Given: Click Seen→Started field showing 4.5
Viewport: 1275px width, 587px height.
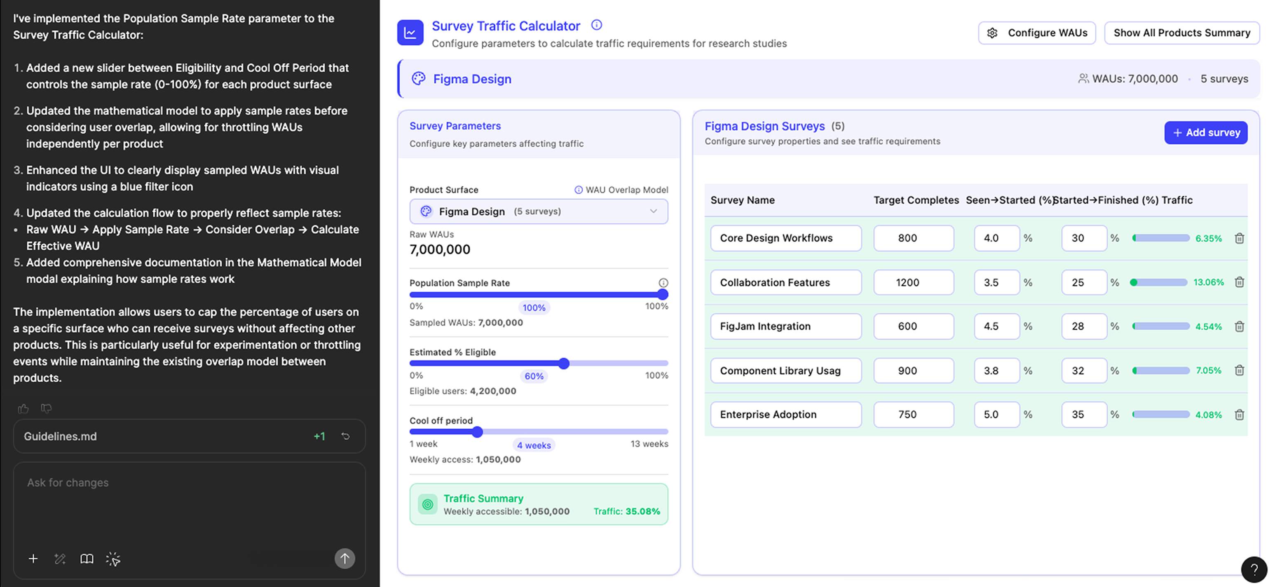Looking at the screenshot, I should 996,326.
